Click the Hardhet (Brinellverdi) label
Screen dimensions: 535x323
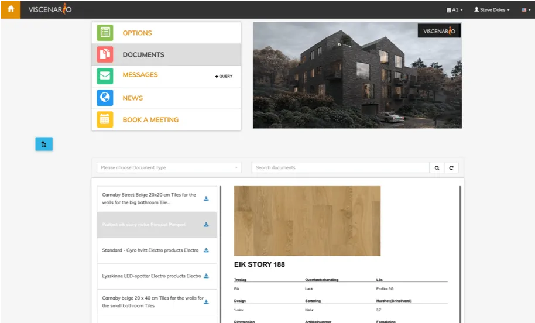394,301
